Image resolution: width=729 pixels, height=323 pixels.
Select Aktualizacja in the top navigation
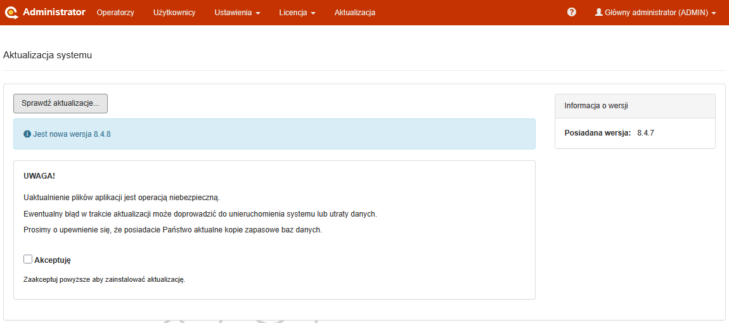pyautogui.click(x=354, y=13)
